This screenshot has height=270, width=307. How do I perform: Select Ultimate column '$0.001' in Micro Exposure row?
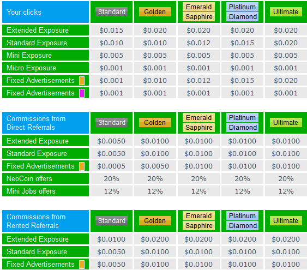point(286,68)
